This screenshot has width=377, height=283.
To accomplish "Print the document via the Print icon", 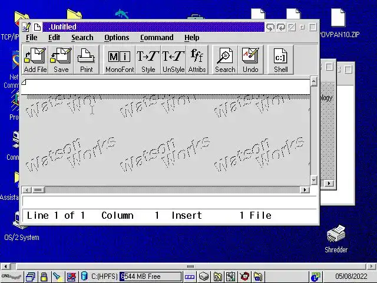I will [87, 60].
